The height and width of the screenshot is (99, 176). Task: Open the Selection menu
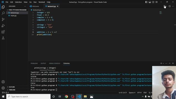click(18, 2)
